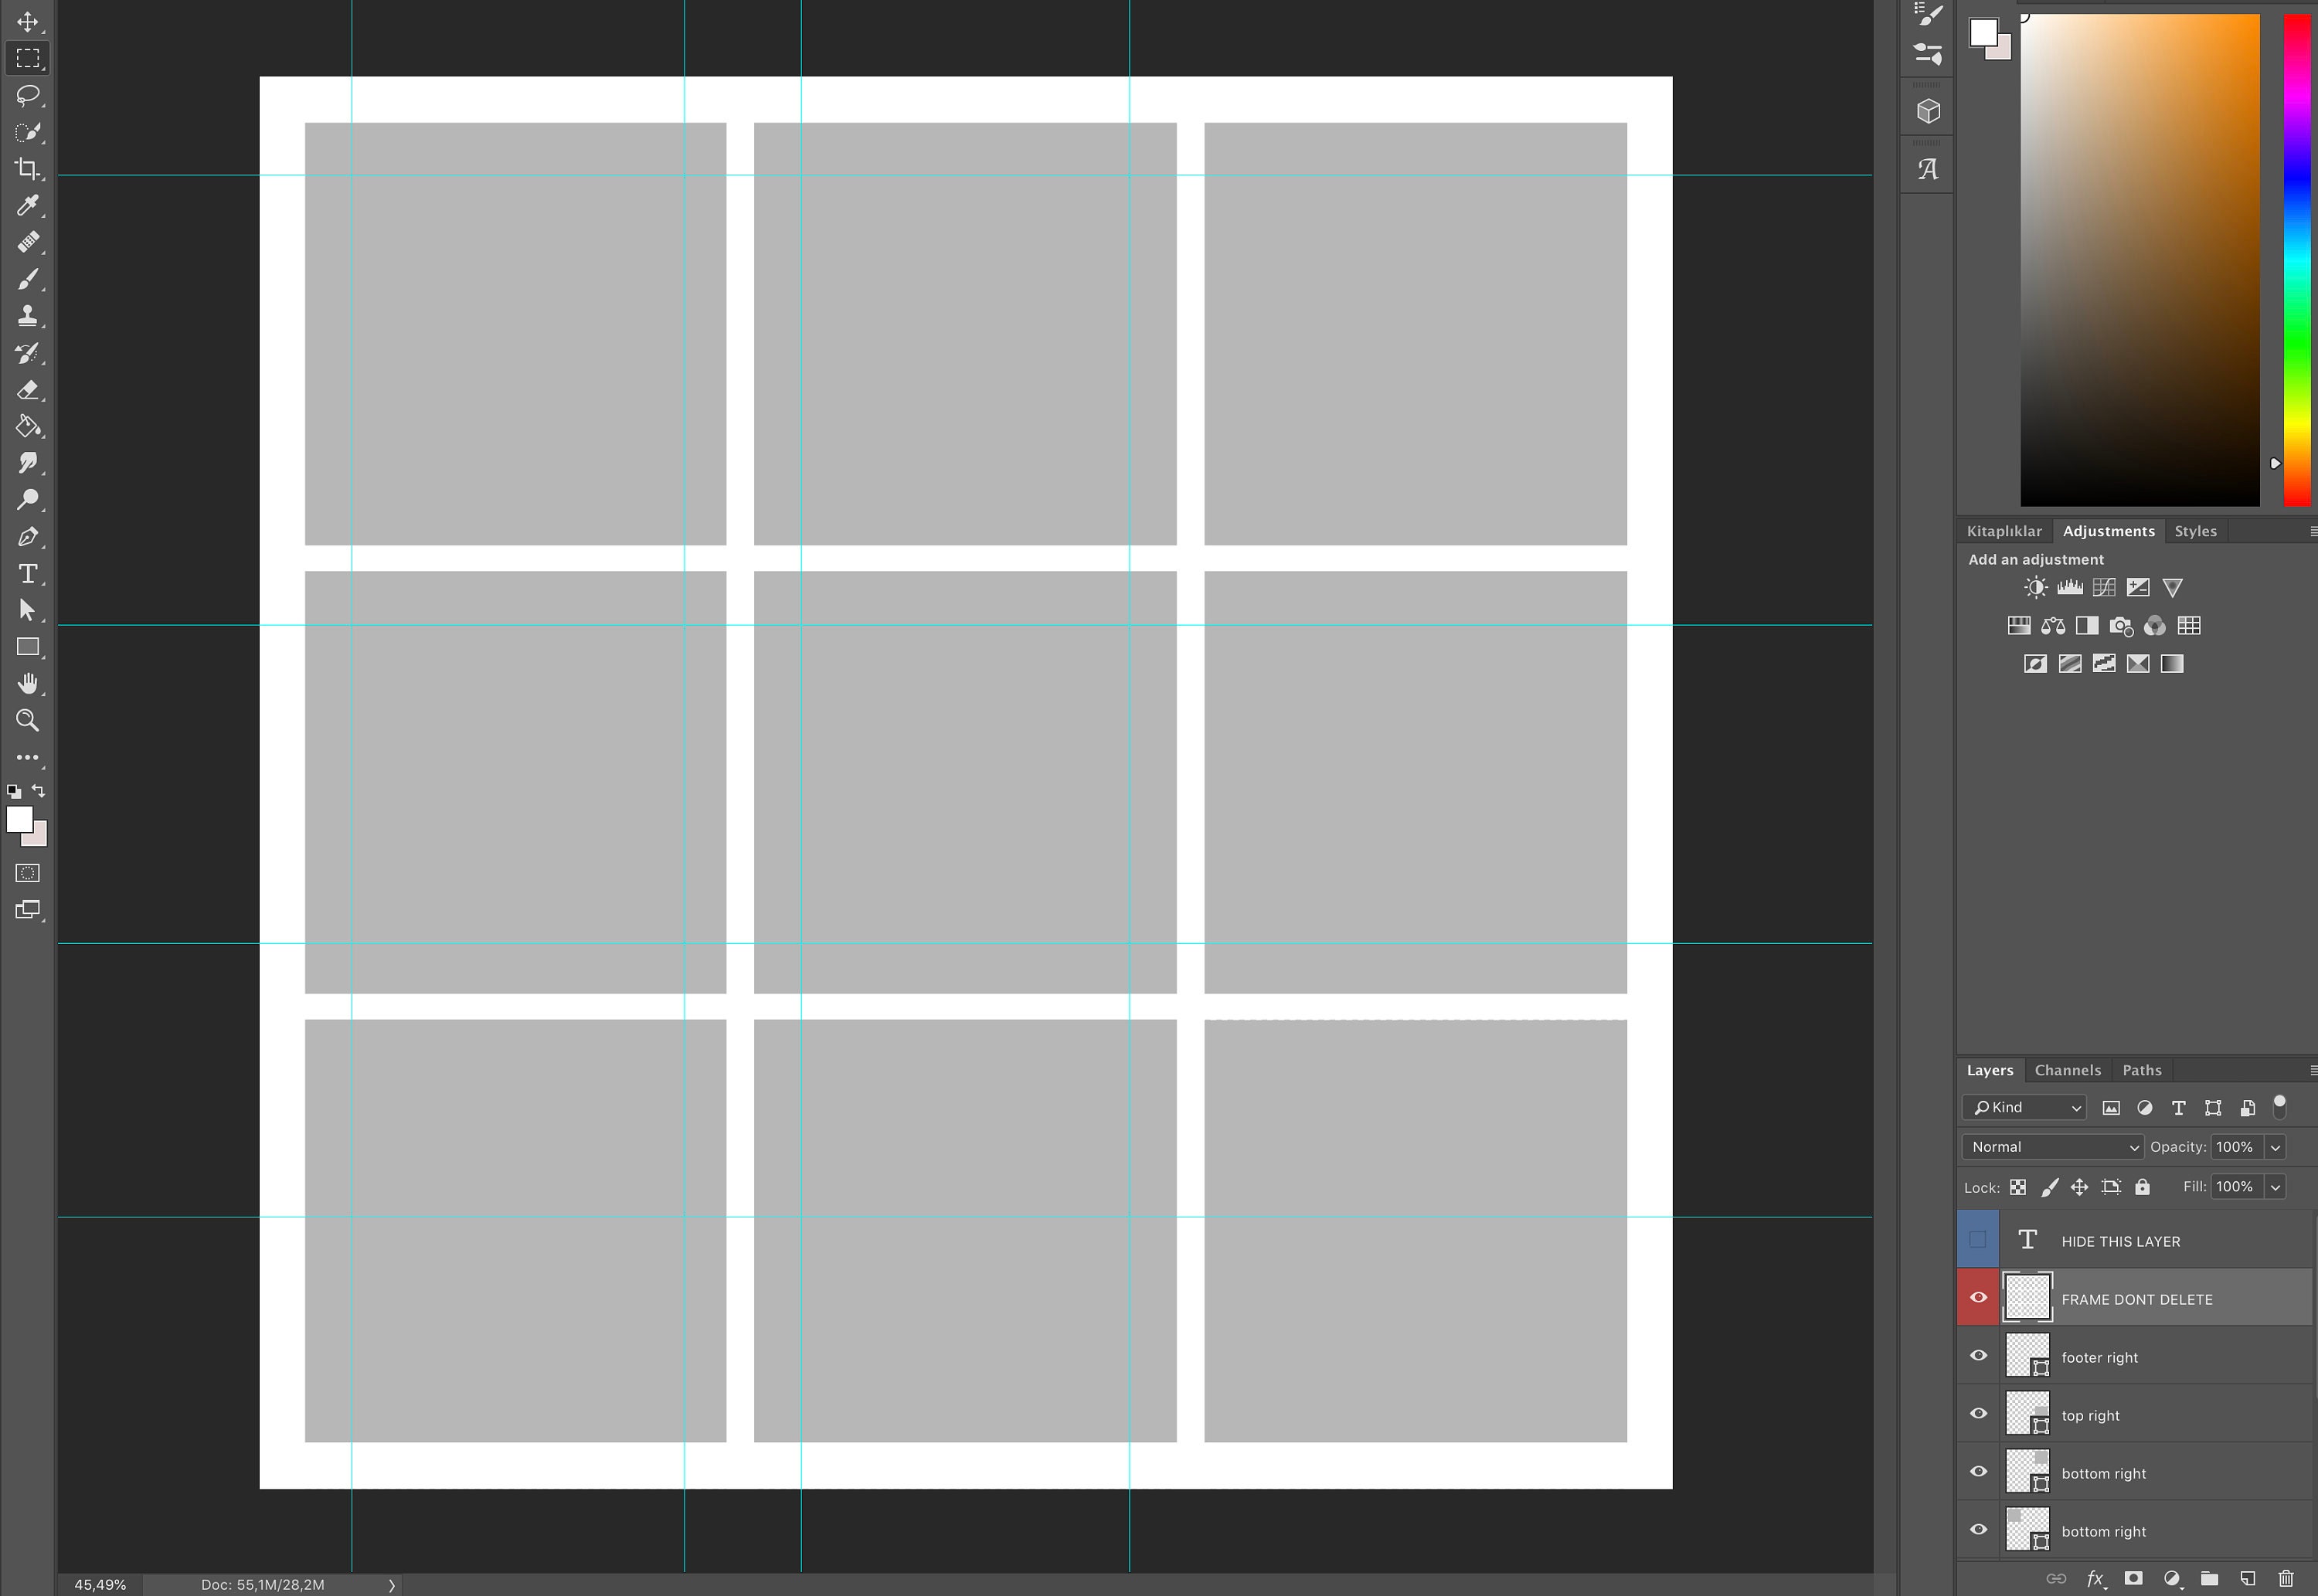Select the Hand tool
2318x1596 pixels.
click(27, 683)
